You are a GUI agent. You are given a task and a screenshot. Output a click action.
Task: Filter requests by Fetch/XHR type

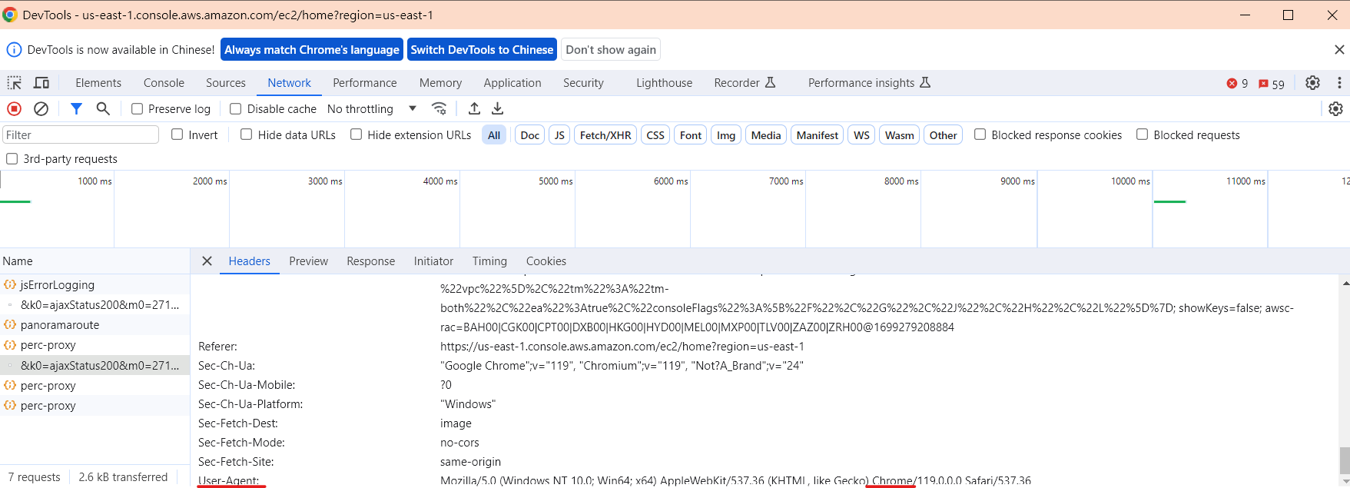pyautogui.click(x=605, y=135)
